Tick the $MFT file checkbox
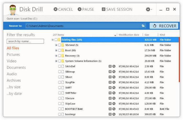The height and width of the screenshot is (120, 183). click(x=60, y=87)
